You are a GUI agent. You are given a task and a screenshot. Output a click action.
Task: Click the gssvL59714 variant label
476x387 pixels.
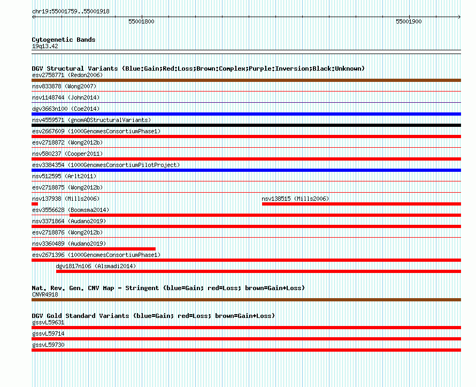point(48,333)
